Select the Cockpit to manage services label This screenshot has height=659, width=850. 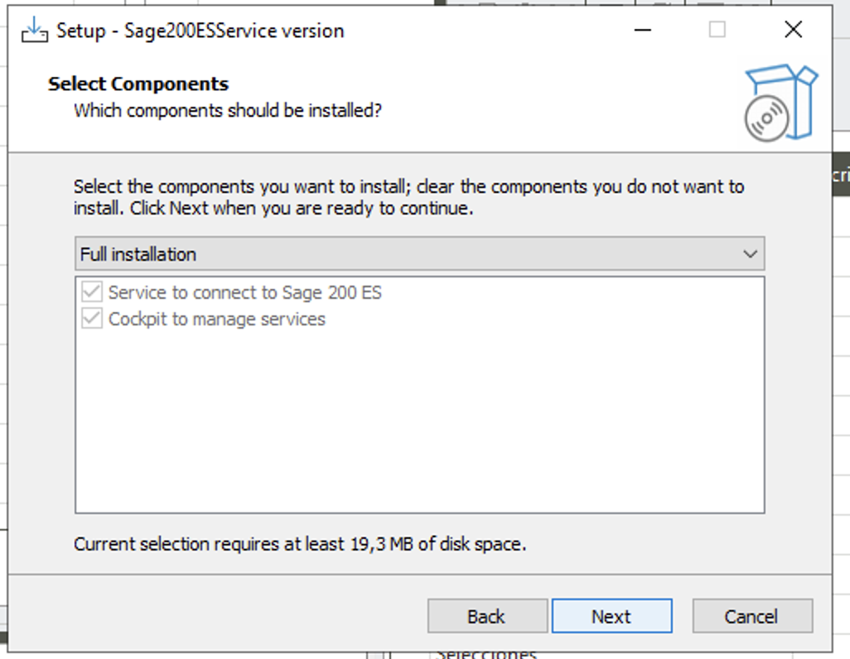click(217, 320)
